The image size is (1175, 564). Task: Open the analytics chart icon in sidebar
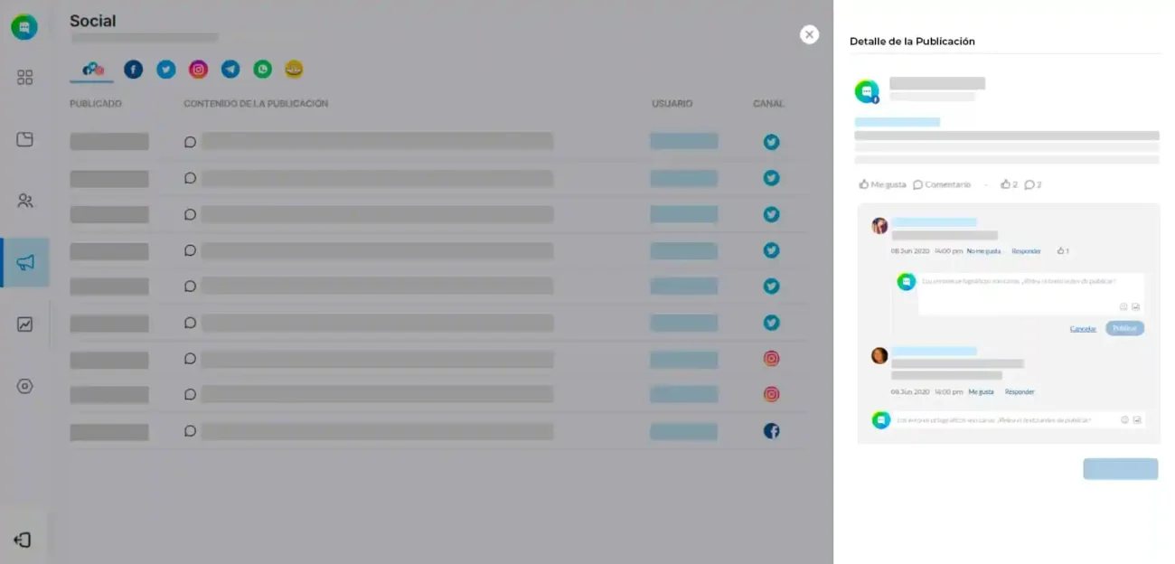tap(25, 324)
